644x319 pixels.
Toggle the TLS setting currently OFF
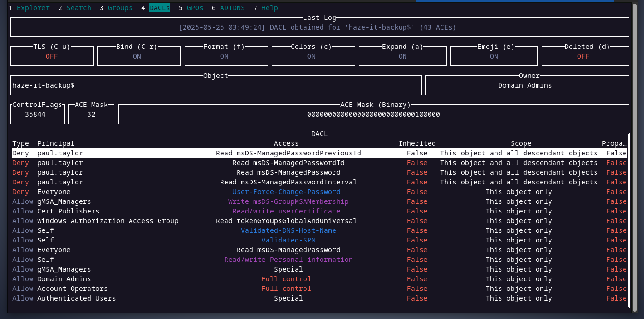pyautogui.click(x=52, y=56)
